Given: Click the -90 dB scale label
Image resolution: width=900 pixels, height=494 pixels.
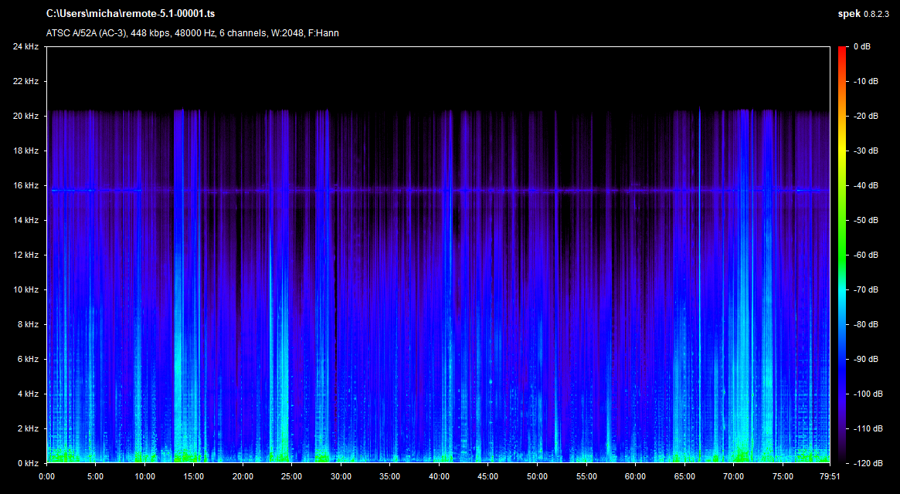Looking at the screenshot, I should pos(865,360).
